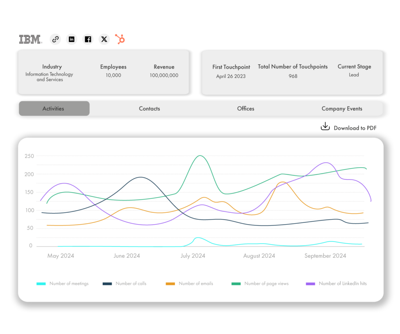Click the download chart icon
Screen dimensions: 400x334
(x=325, y=126)
